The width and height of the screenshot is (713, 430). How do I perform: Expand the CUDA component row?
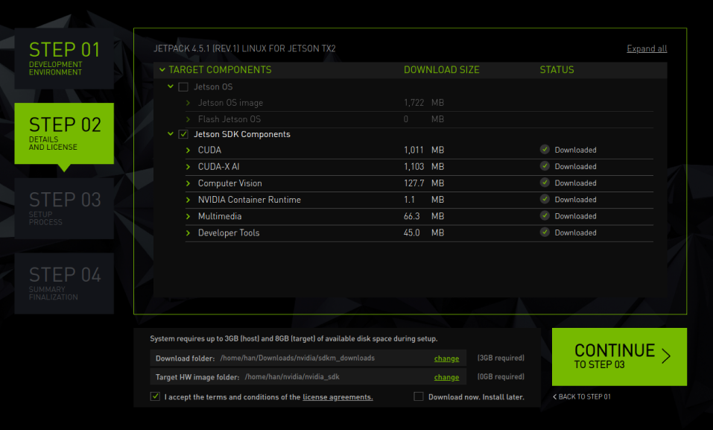tap(188, 150)
